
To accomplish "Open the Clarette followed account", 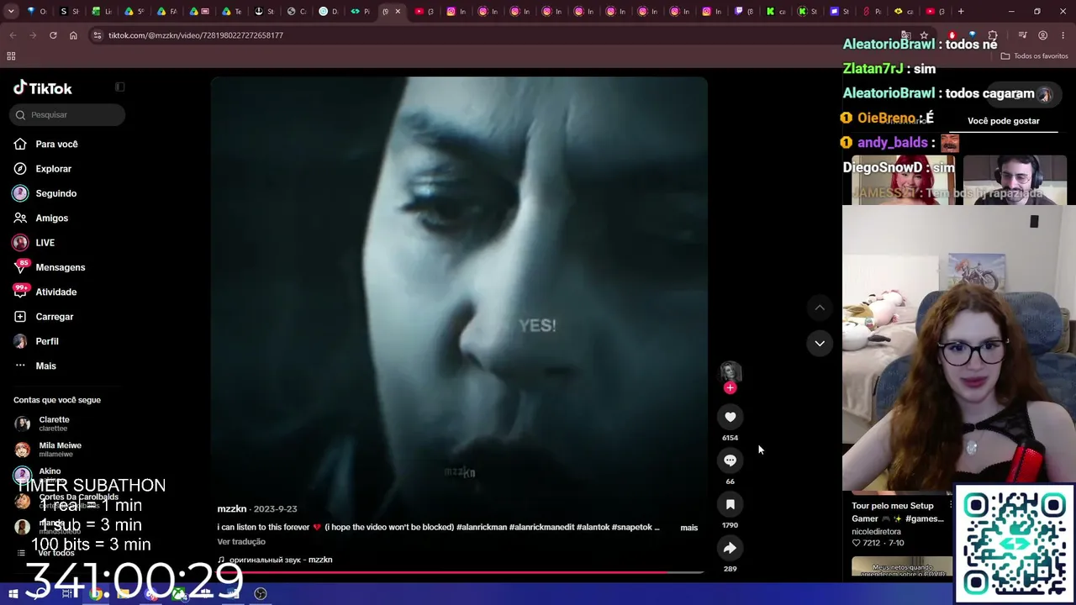I will [x=54, y=423].
